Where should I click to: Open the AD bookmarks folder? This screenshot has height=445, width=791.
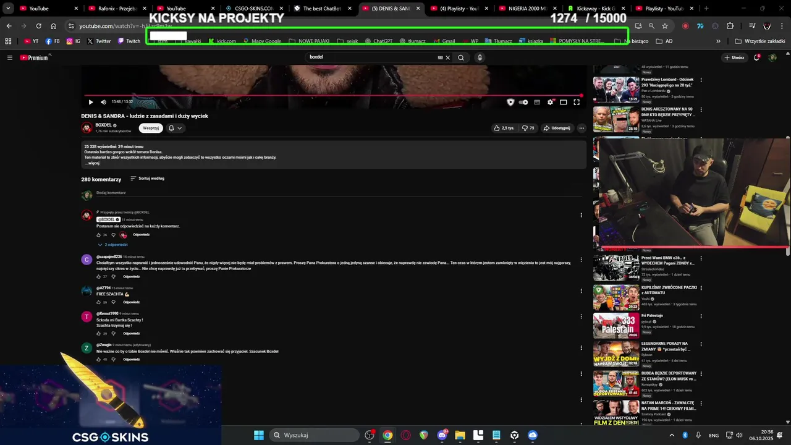[664, 41]
